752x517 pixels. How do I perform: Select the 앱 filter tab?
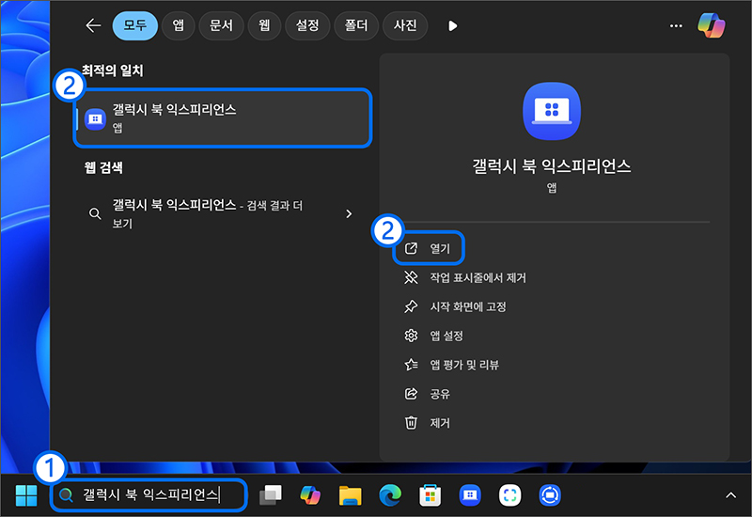tap(178, 25)
